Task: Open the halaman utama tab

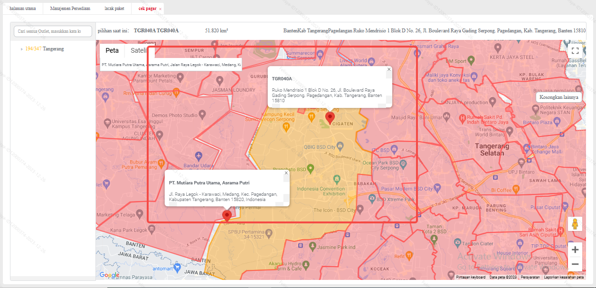Action: [22, 9]
